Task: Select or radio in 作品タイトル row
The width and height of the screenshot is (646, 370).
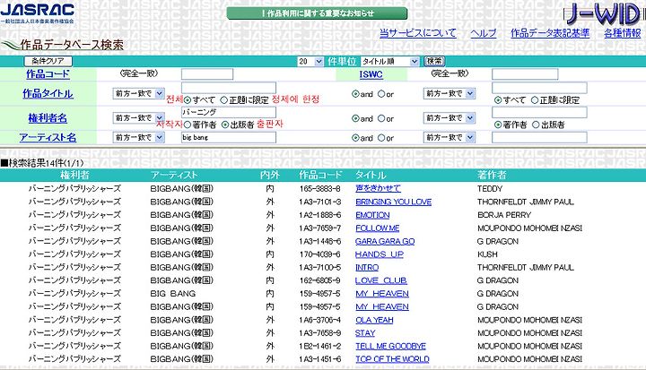Action: tap(381, 94)
